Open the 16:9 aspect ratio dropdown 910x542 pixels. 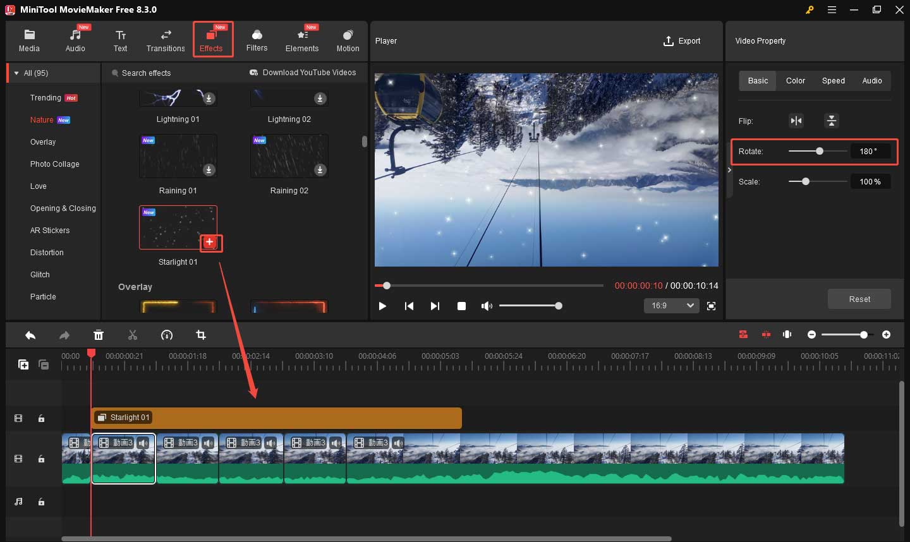coord(671,306)
